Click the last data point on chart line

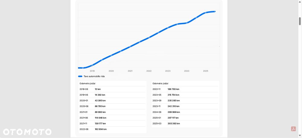coord(215,11)
